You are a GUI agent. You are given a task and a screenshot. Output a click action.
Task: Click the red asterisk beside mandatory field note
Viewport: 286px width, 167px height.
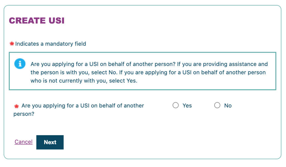12,44
